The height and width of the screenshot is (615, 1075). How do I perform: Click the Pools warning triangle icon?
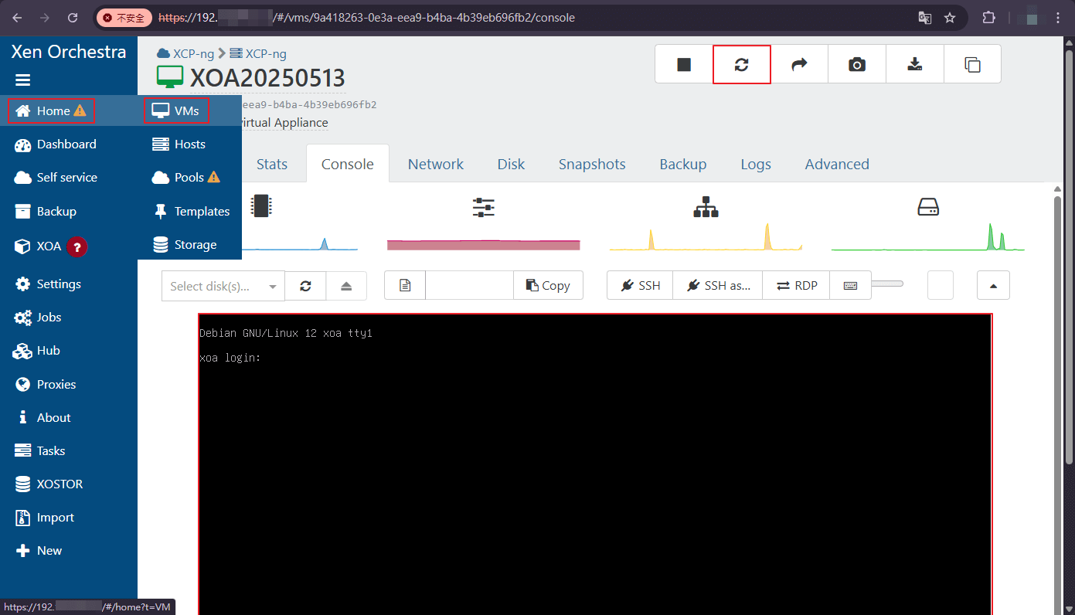click(214, 177)
